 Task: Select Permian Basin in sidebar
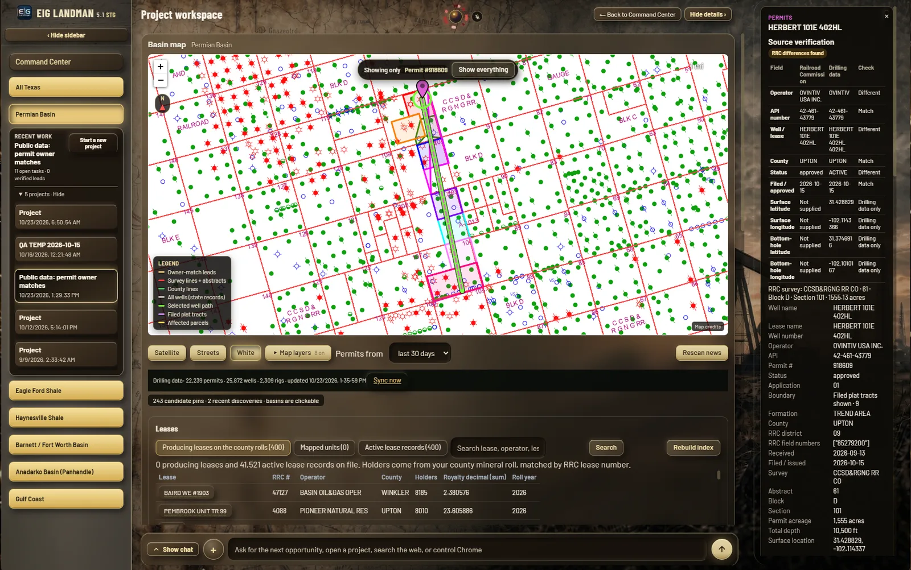tap(66, 114)
